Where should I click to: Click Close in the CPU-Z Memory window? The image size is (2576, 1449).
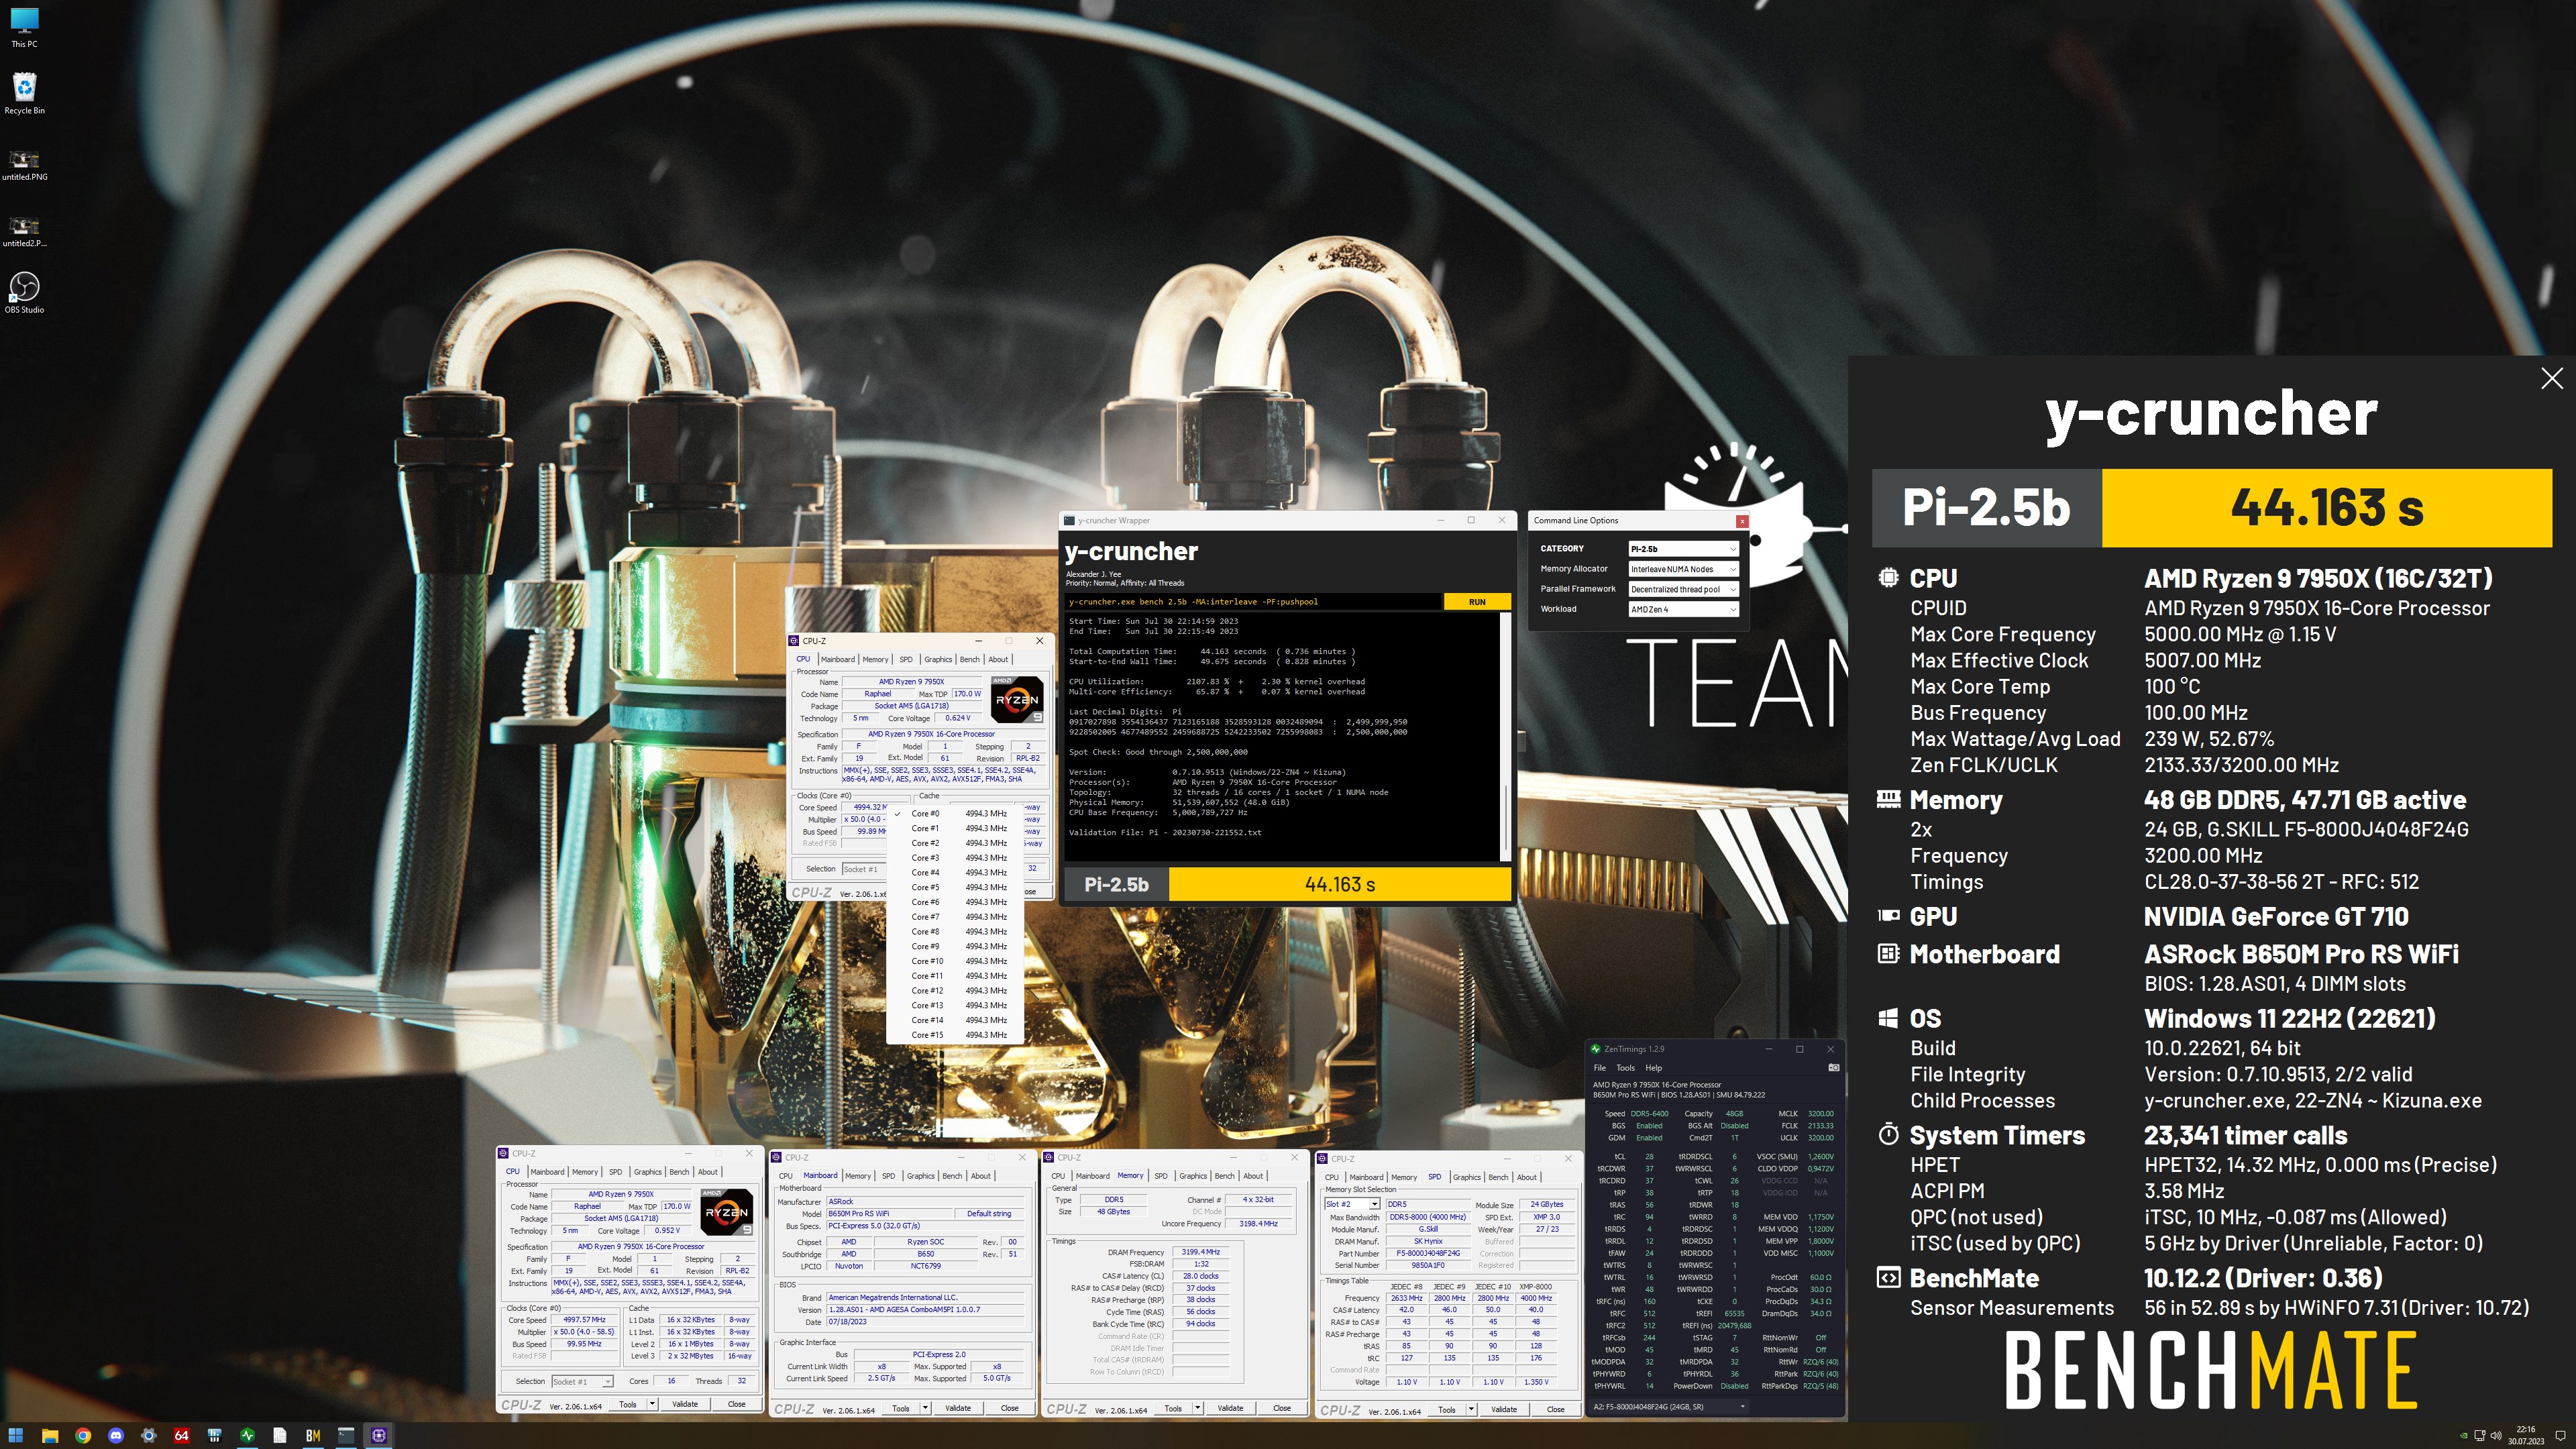click(x=1282, y=1408)
